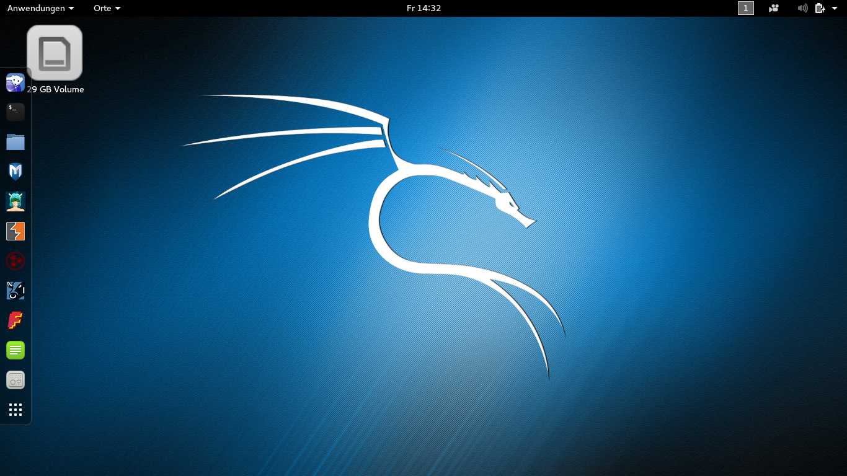Image resolution: width=847 pixels, height=476 pixels.
Task: Start Metasploit via the blue shield icon
Action: coord(16,172)
